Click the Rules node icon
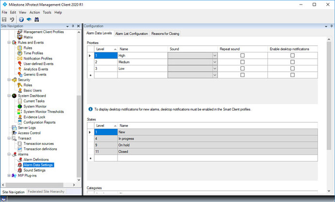Viewport: 335px width, 202px height. pyautogui.click(x=19, y=48)
